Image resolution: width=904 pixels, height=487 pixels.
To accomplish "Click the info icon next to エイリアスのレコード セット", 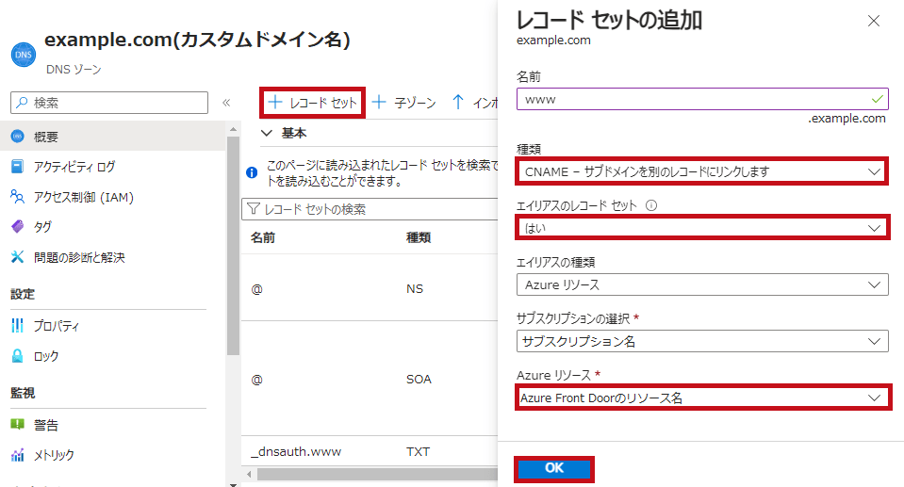I will 651,205.
